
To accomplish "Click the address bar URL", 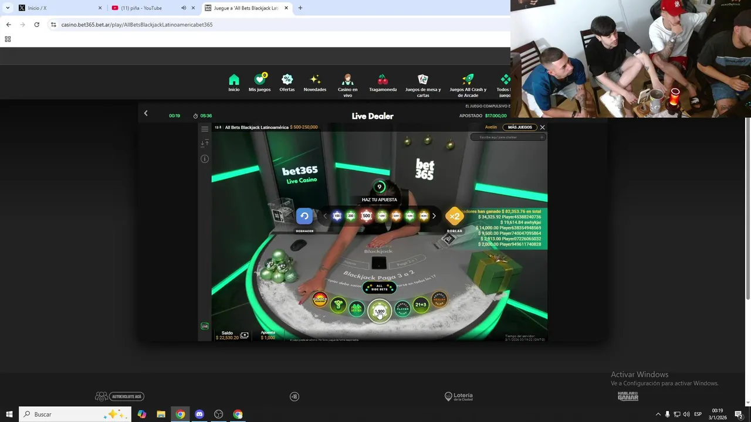I will pos(137,25).
